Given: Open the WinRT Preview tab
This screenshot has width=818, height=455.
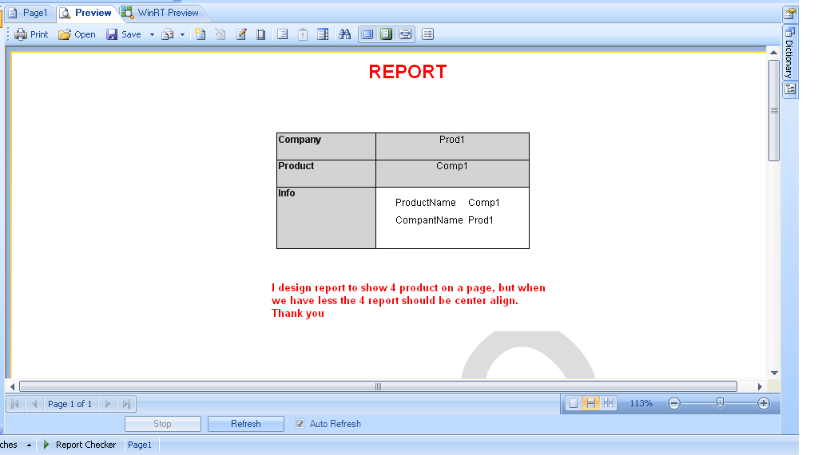Looking at the screenshot, I should pyautogui.click(x=161, y=13).
